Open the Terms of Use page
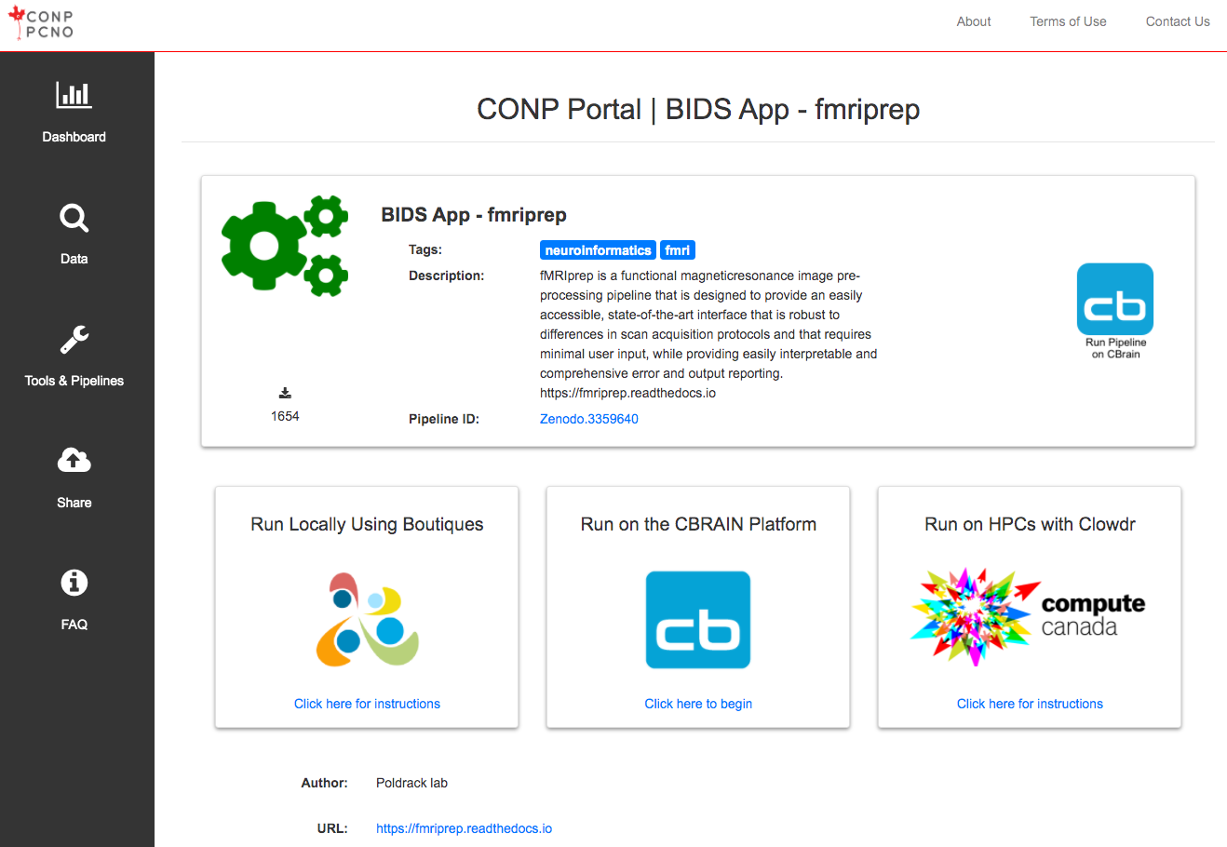This screenshot has height=847, width=1227. (x=1068, y=21)
